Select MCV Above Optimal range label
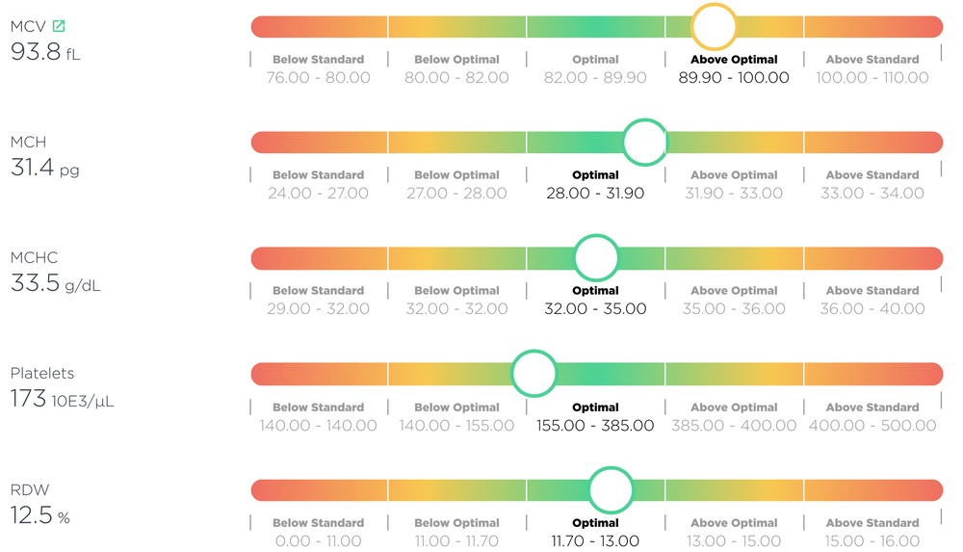This screenshot has width=963, height=552. coord(734,60)
